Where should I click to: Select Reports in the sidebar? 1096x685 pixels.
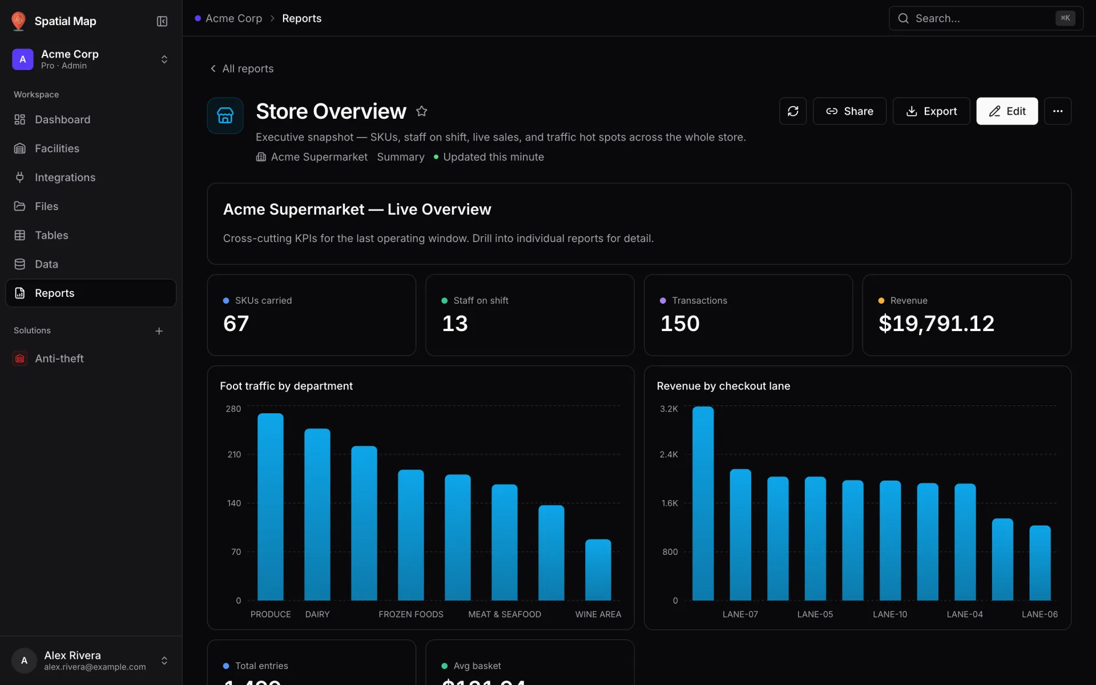[x=91, y=293]
